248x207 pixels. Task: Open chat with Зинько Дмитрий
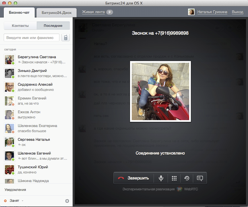(36, 73)
